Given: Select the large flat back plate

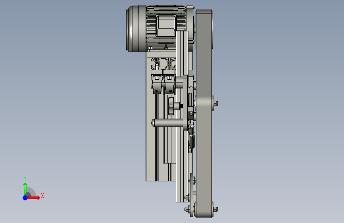Looking at the screenshot, I should [150, 136].
